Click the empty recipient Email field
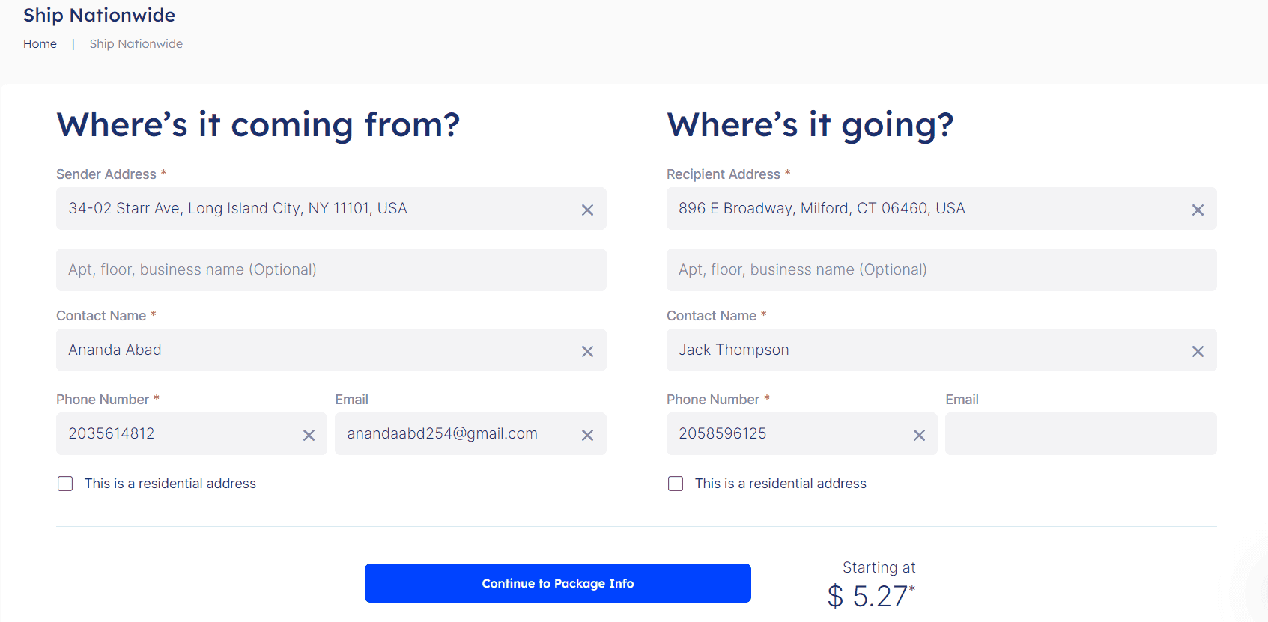Screen dimensions: 1268x622 point(1080,433)
